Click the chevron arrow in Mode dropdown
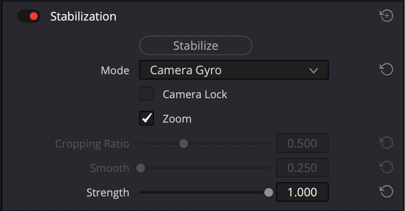The height and width of the screenshot is (211, 405). pyautogui.click(x=314, y=70)
